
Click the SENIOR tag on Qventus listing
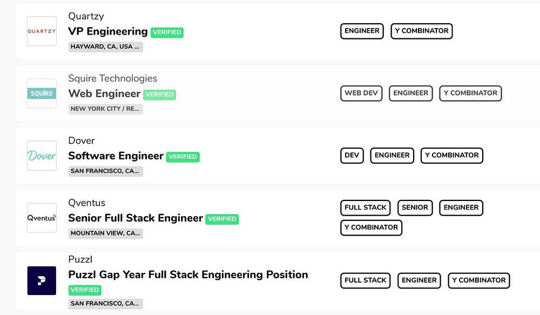415,207
